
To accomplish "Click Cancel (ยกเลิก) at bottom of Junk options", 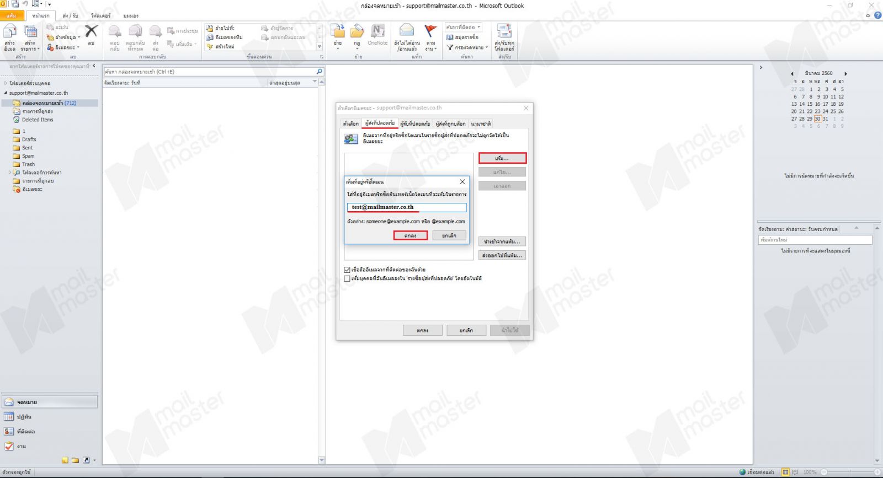I will pos(466,330).
